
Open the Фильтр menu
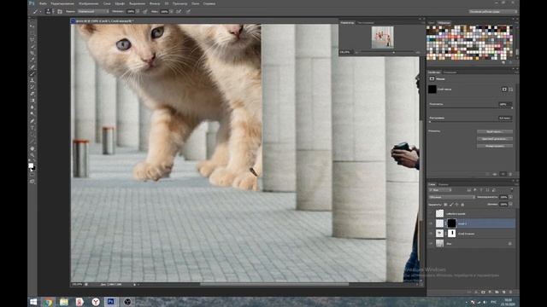(155, 3)
